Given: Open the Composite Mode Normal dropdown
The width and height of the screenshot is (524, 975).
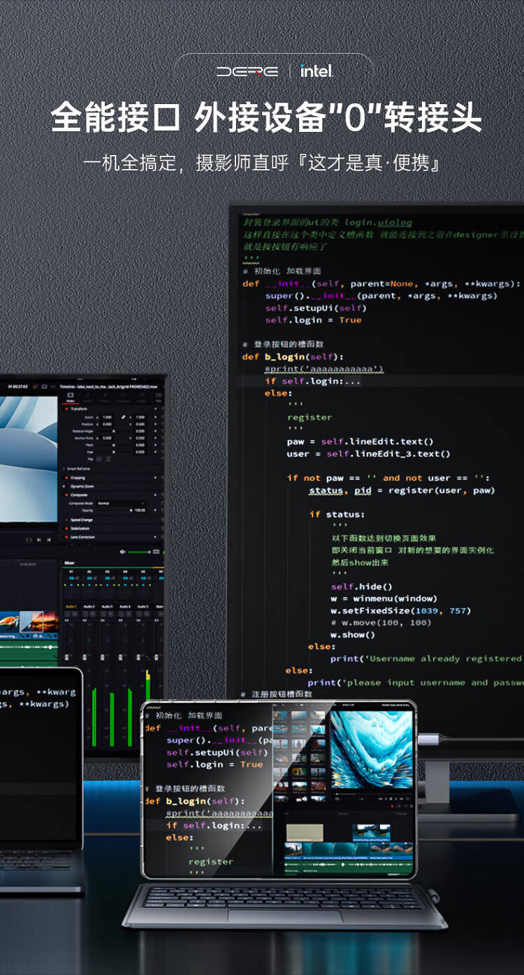Looking at the screenshot, I should 120,503.
